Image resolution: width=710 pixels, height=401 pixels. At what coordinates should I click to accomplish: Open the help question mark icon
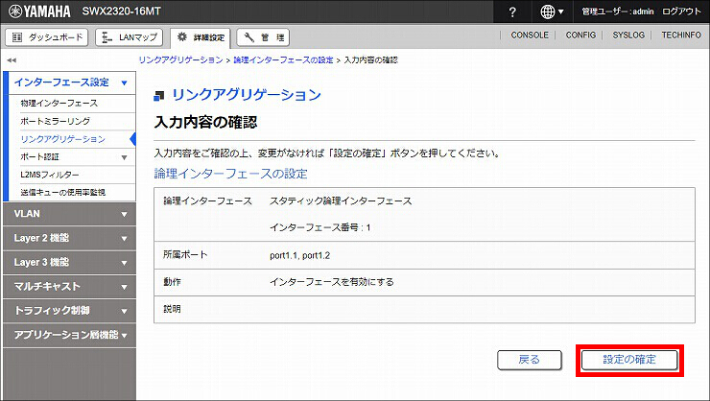point(512,12)
